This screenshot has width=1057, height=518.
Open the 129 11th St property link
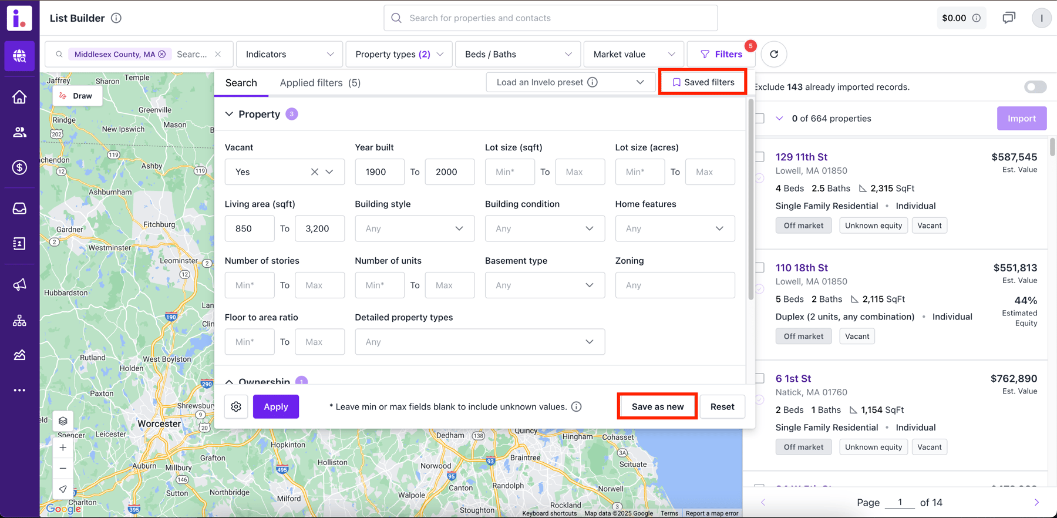[802, 157]
